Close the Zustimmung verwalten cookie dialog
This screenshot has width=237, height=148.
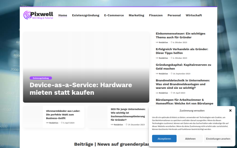point(230,111)
